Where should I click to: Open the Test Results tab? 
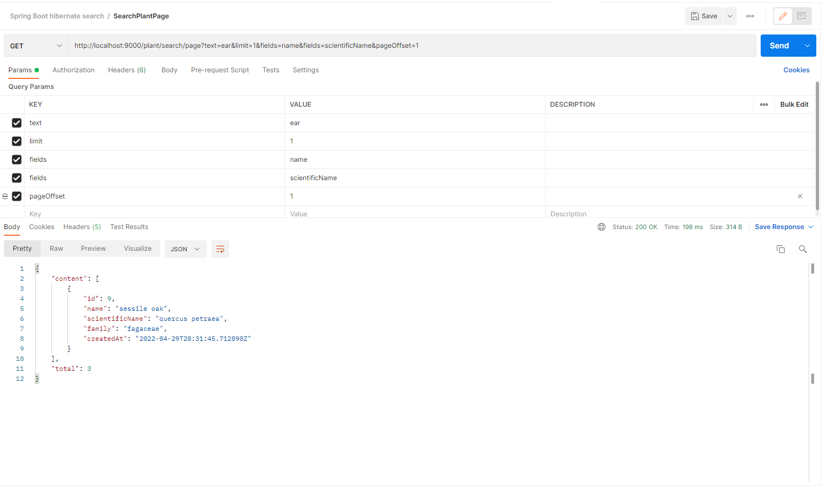tap(129, 227)
